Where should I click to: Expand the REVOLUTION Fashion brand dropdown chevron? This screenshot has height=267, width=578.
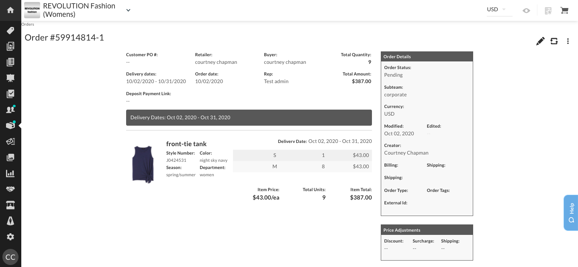(129, 10)
